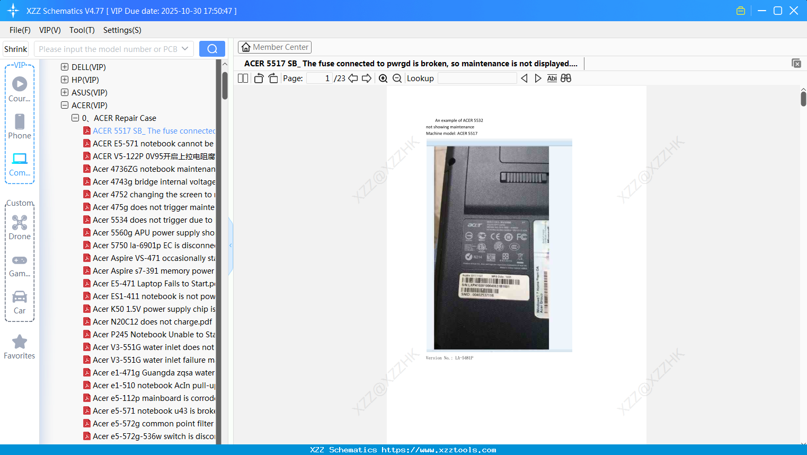Click the blue search button
The image size is (807, 455).
pyautogui.click(x=212, y=49)
